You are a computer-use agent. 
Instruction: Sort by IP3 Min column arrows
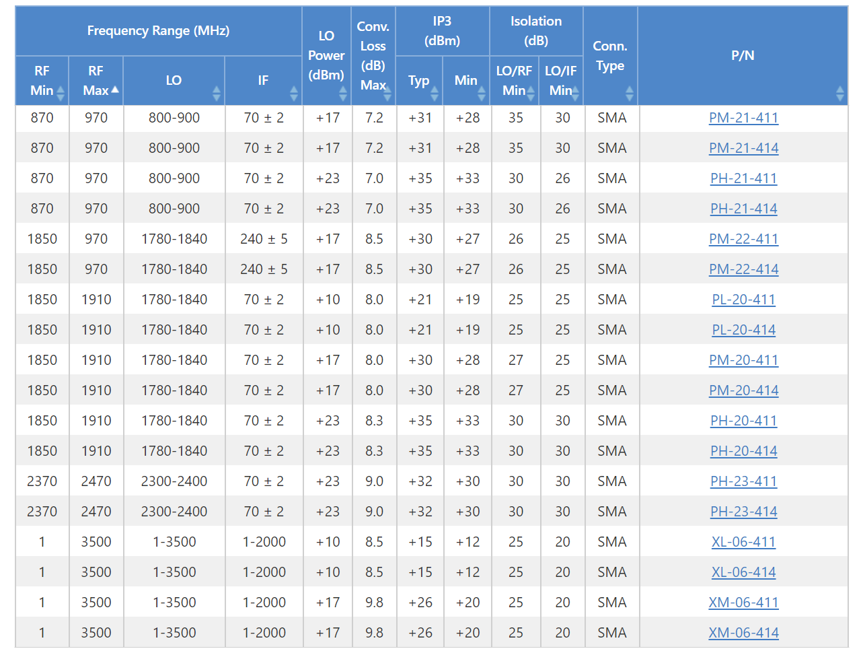click(x=482, y=93)
